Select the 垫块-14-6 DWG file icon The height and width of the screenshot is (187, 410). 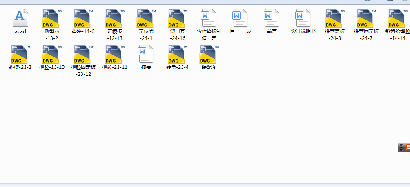coord(83,18)
